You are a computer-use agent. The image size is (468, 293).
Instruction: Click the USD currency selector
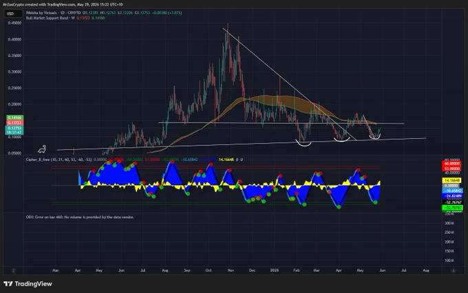[x=14, y=14]
